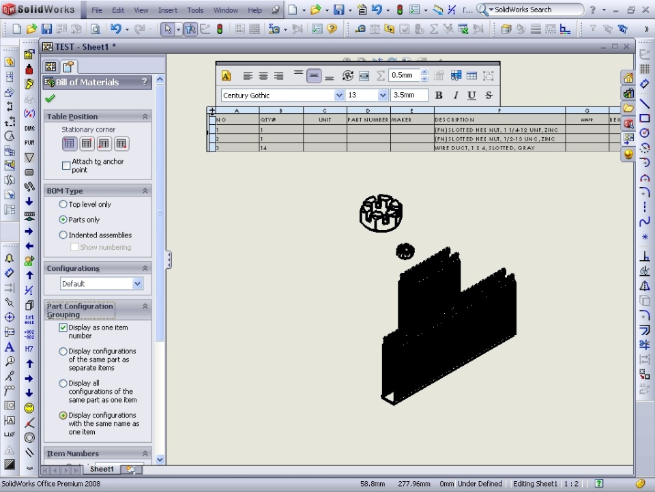Select Parts only BOM type

tap(63, 220)
